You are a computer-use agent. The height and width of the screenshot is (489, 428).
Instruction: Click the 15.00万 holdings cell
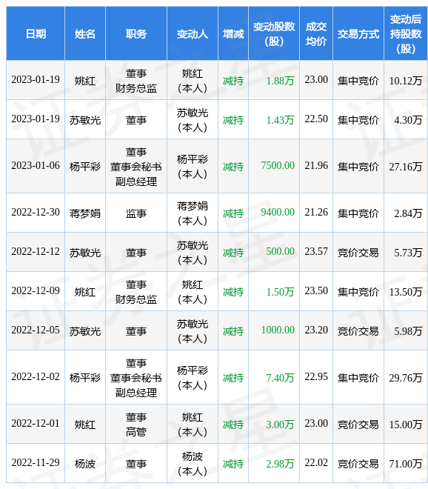click(x=406, y=425)
